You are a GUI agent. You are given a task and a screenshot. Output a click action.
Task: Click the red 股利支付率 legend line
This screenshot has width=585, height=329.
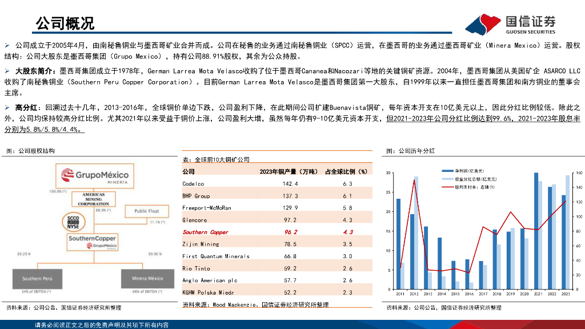coord(447,187)
